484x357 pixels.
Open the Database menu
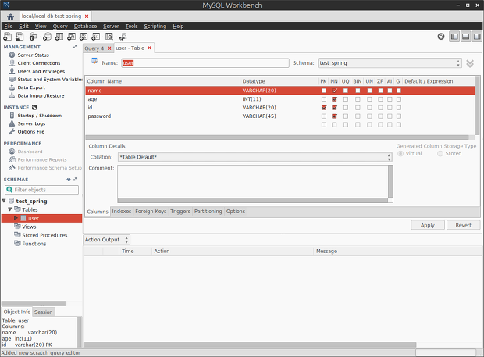(85, 27)
